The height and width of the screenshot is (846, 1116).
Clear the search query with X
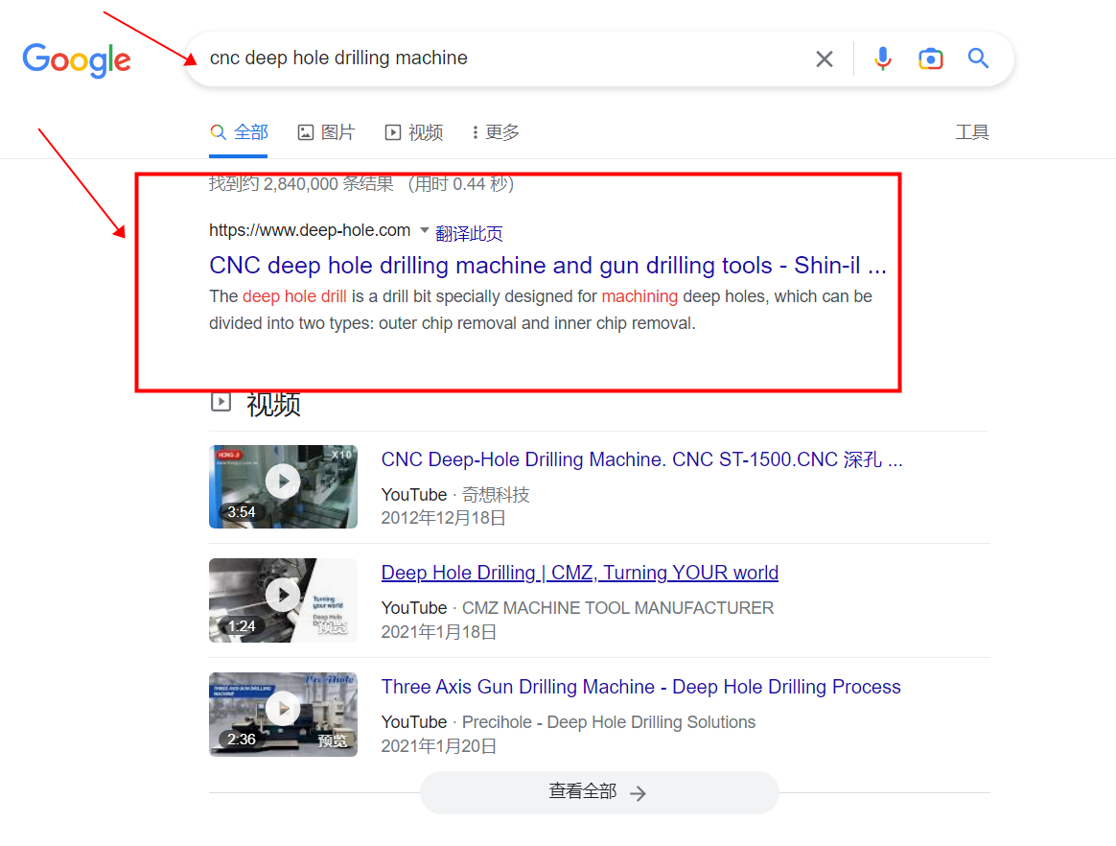[x=825, y=59]
